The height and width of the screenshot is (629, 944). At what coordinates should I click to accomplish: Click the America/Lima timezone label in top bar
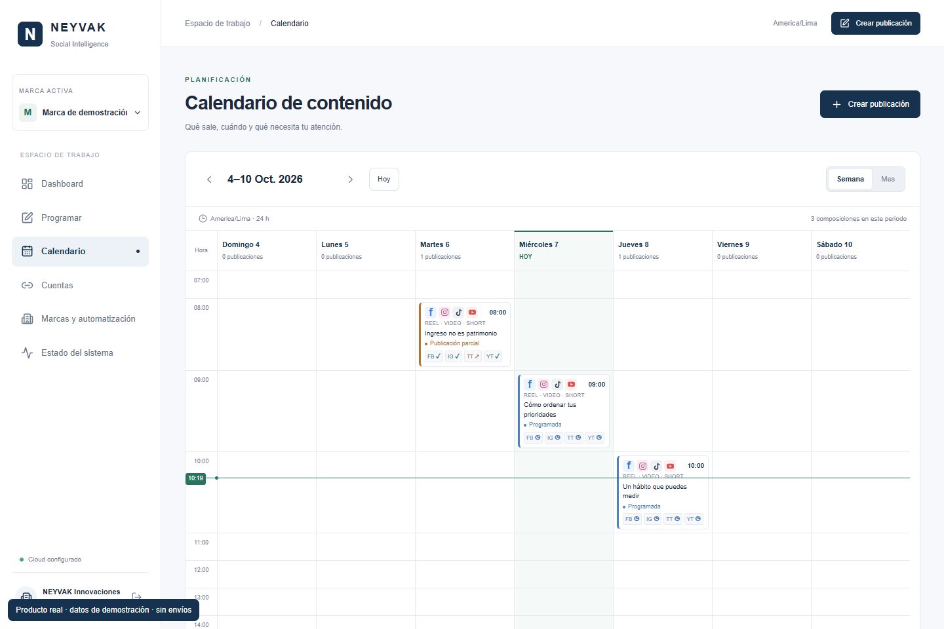tap(795, 24)
